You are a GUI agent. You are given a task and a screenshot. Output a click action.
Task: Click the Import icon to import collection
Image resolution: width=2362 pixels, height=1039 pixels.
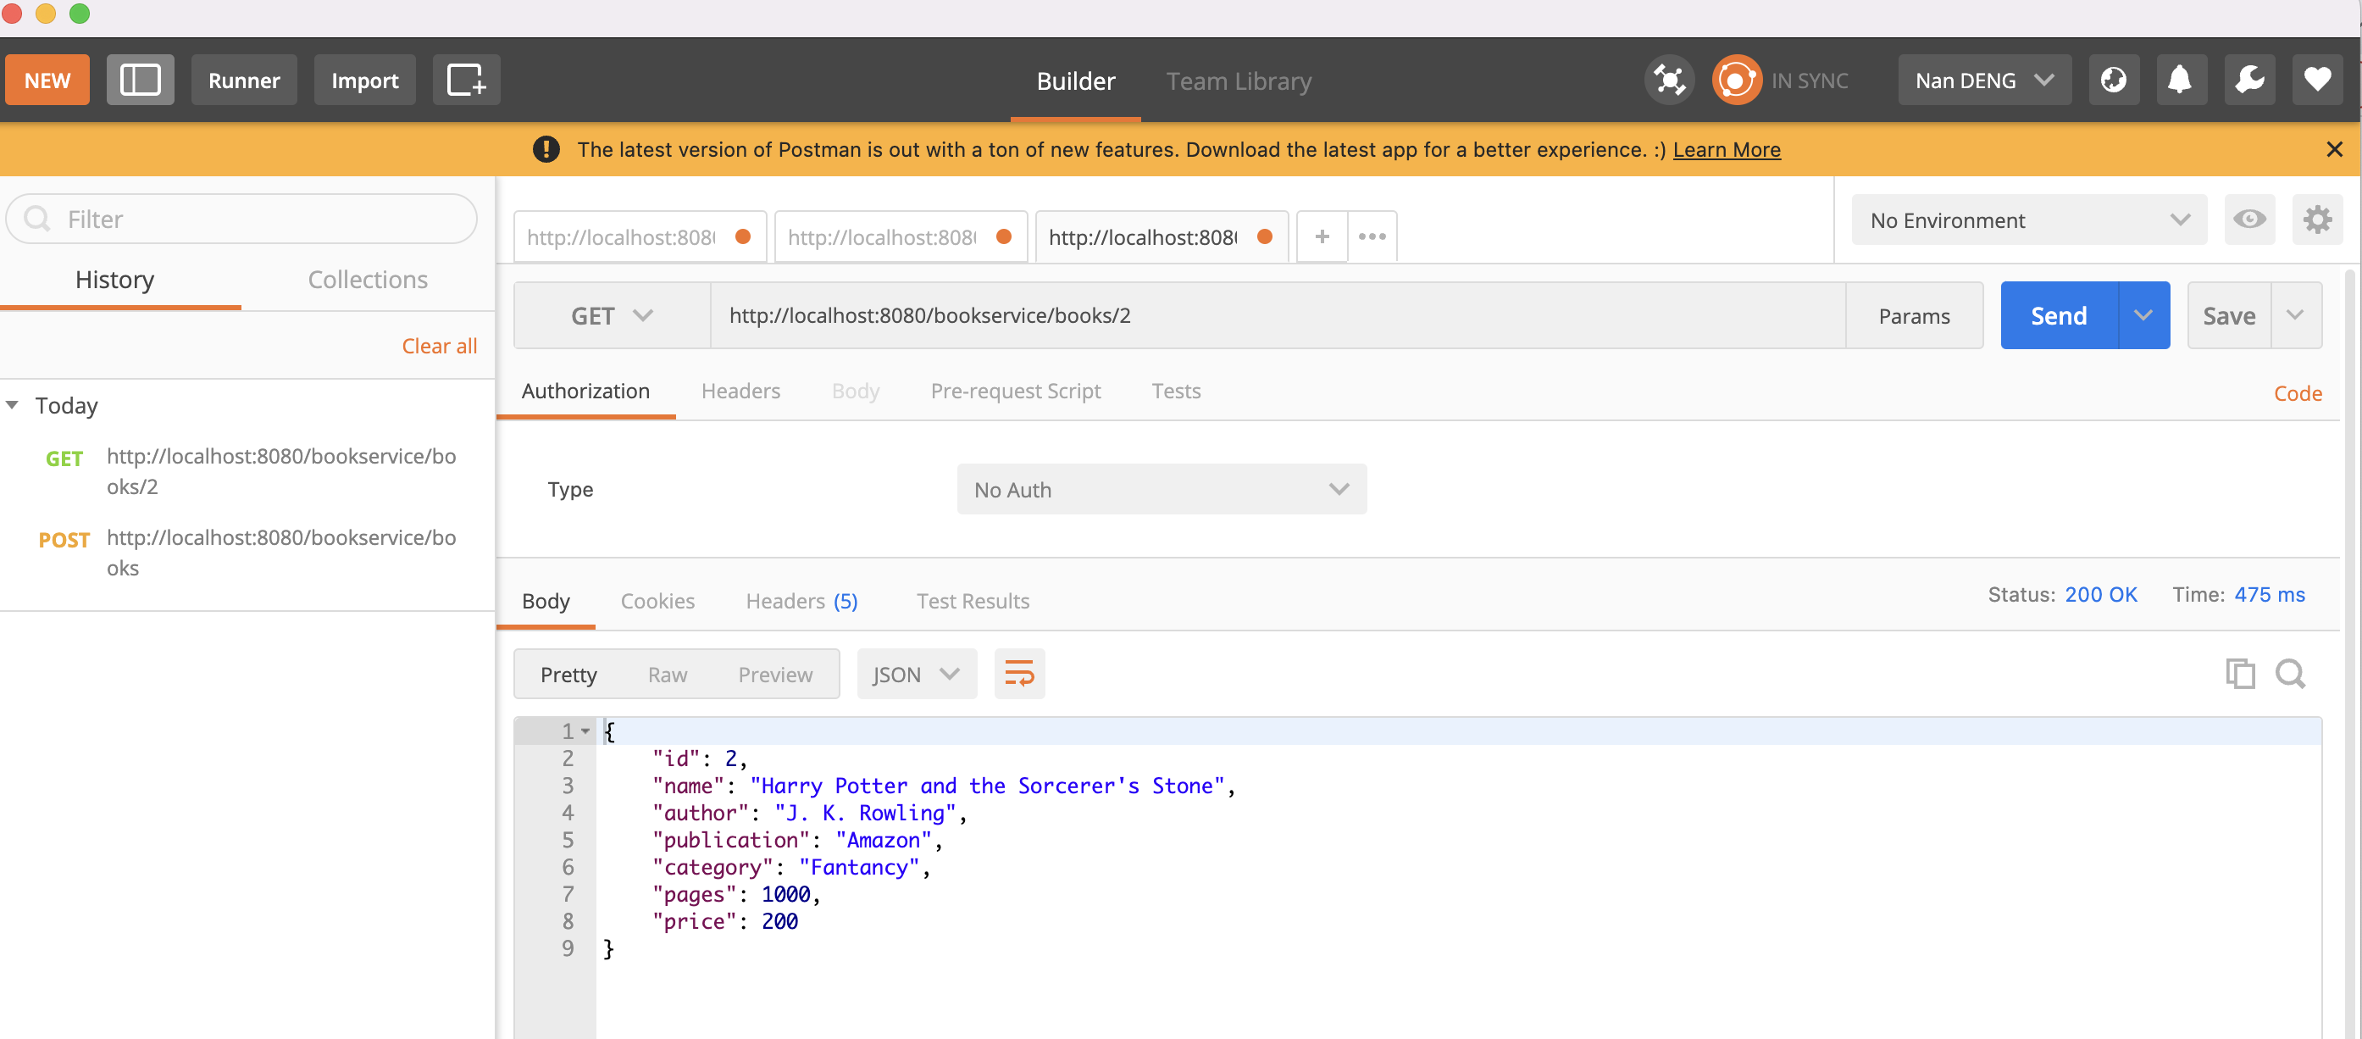[x=366, y=81]
